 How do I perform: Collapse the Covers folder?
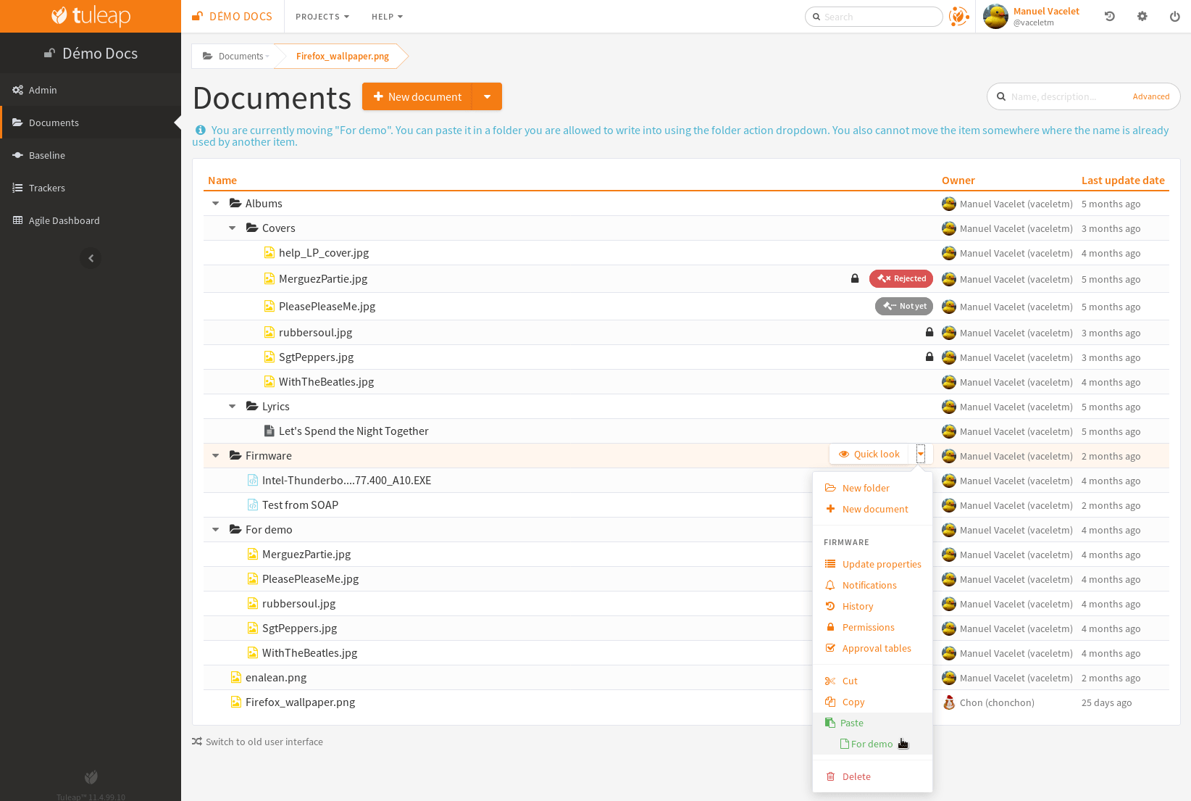click(x=232, y=228)
